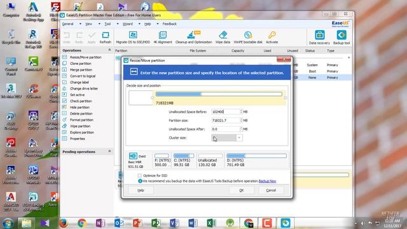Select the D: (NTFS) 701.49 GB block
Screen dimensions: 407x229
point(256,160)
